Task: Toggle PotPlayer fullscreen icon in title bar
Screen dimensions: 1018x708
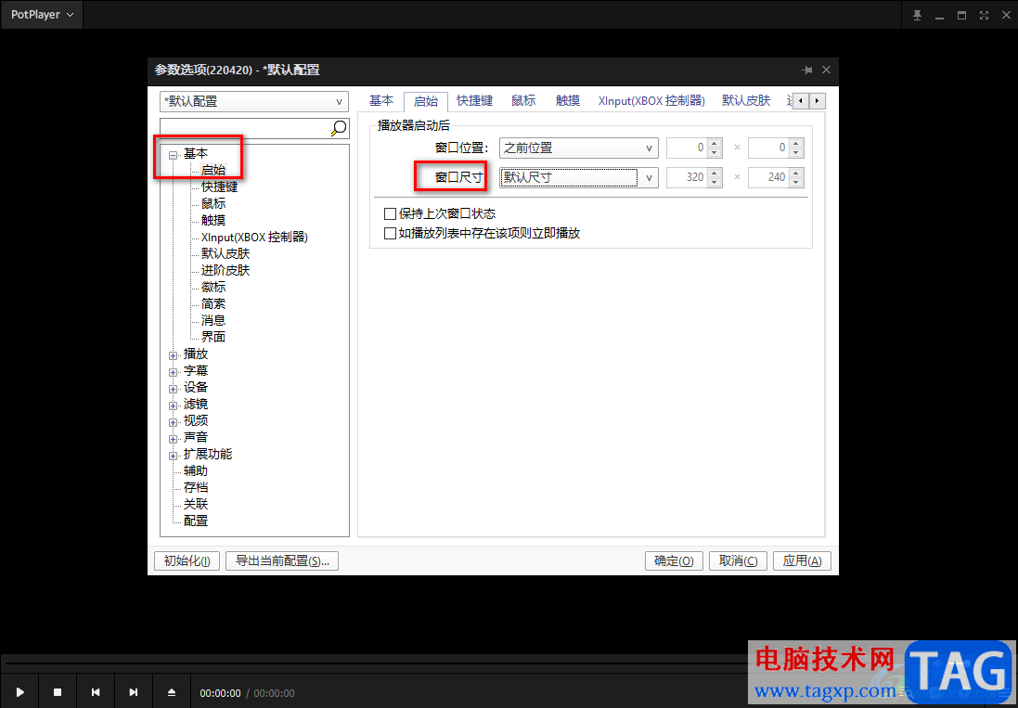Action: (x=984, y=15)
